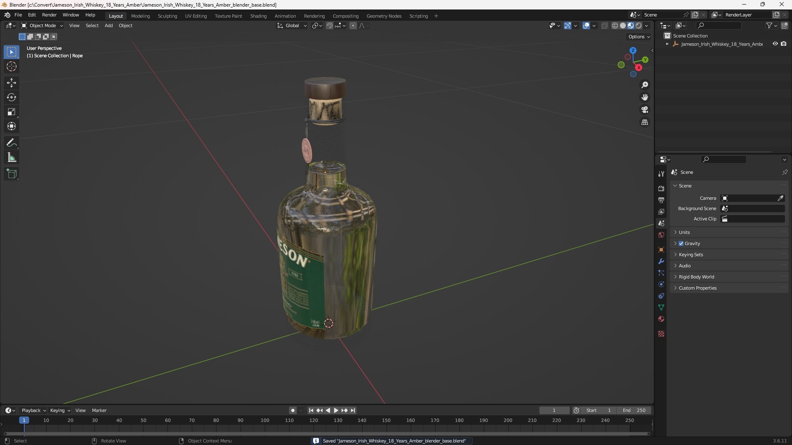Viewport: 792px width, 445px height.
Task: Switch to wireframe viewport shading
Action: 615,26
